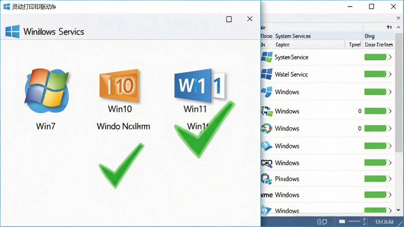Select the Pinudows row text
Viewport: 404px width, 227px height.
coord(287,179)
